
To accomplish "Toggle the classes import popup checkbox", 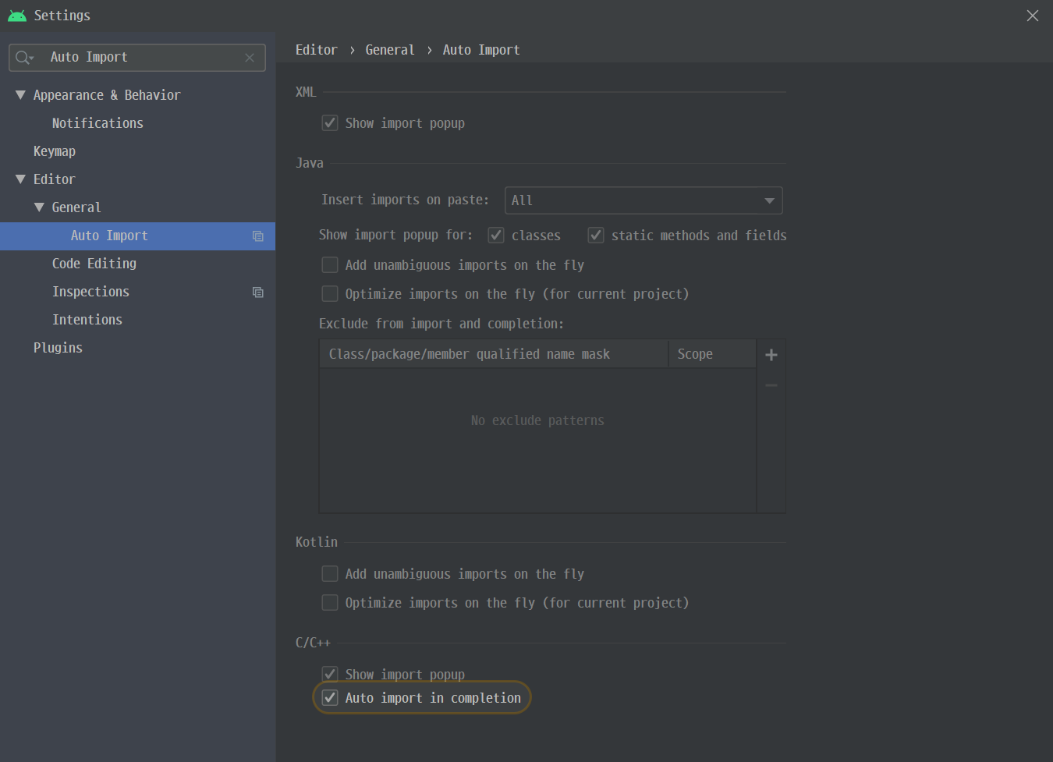I will click(496, 236).
